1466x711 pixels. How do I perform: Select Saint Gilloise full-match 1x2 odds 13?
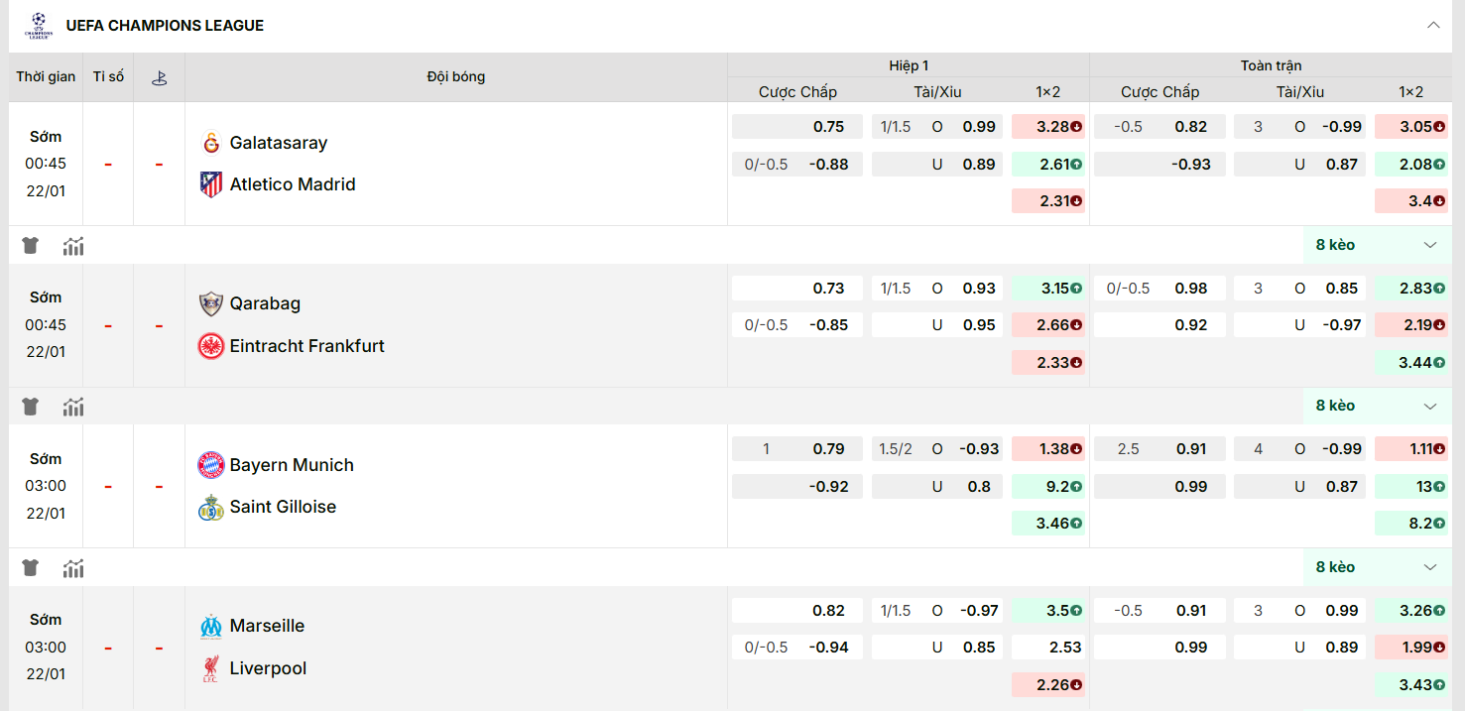tap(1410, 486)
